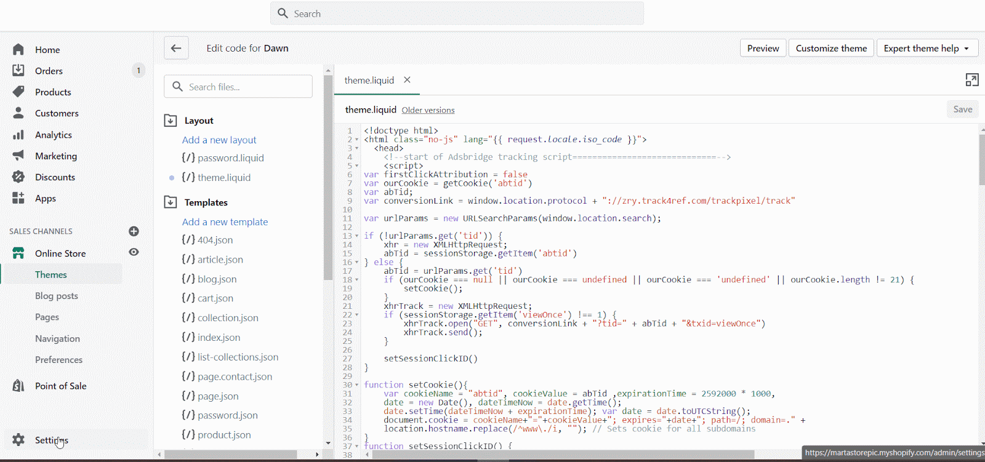The height and width of the screenshot is (462, 985).
Task: Open index.json template
Action: tap(211, 338)
